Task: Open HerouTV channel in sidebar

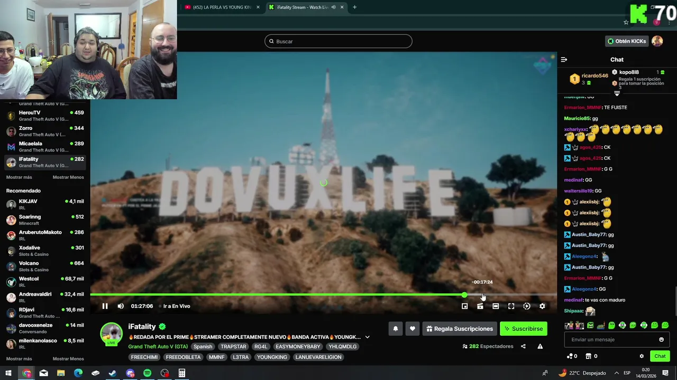Action: tap(45, 116)
